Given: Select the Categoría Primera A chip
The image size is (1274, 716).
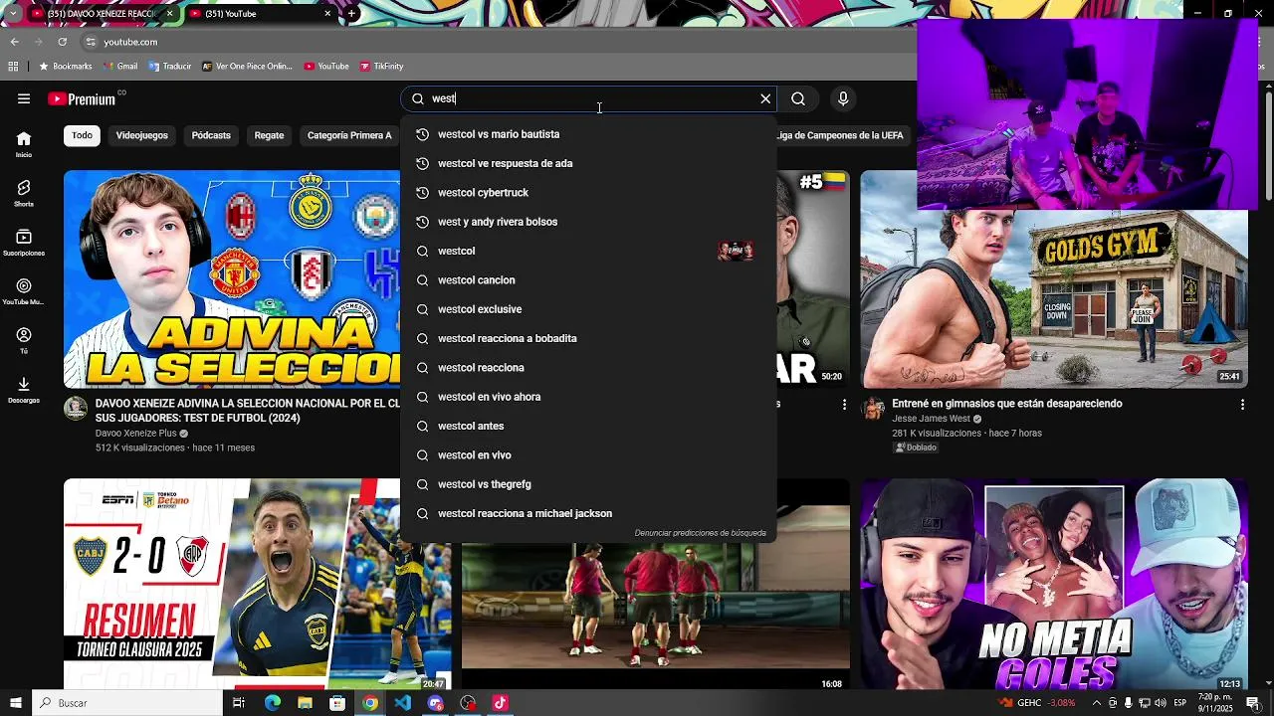Looking at the screenshot, I should pos(349,135).
